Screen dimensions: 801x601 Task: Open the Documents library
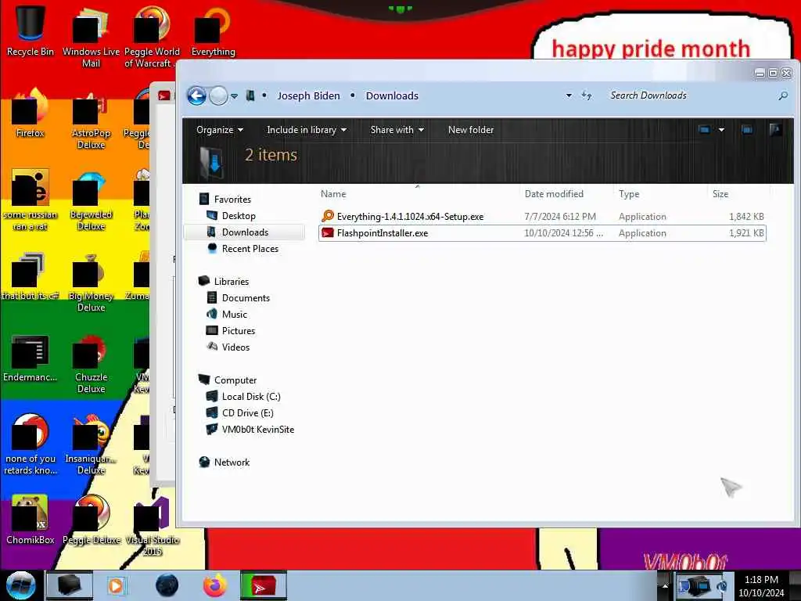pyautogui.click(x=245, y=298)
